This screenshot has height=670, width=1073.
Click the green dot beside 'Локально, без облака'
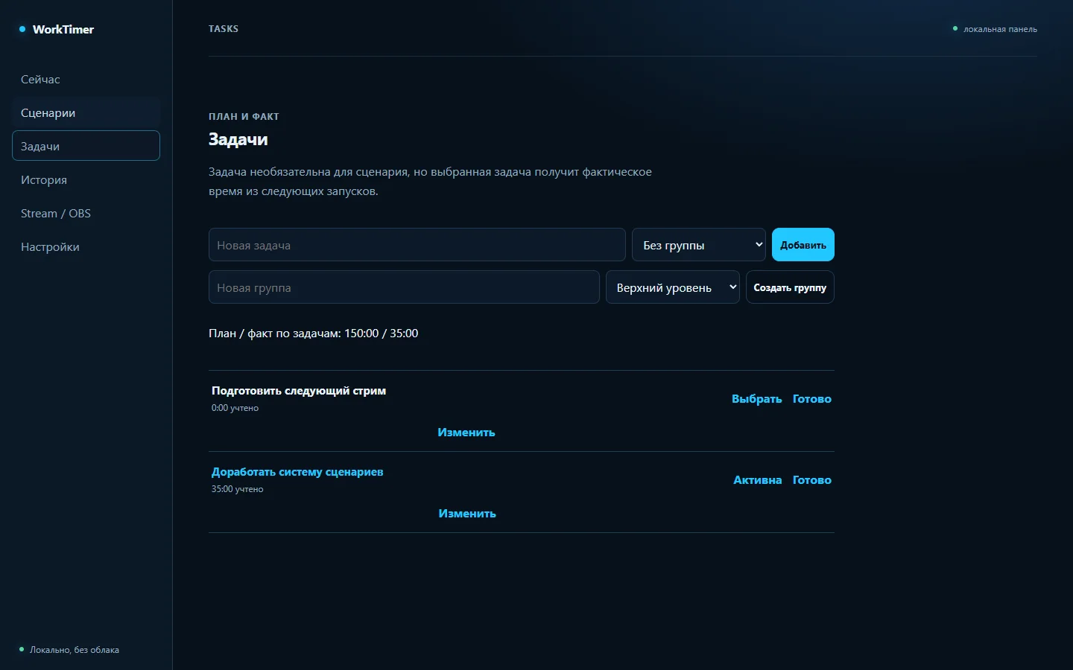tap(22, 649)
